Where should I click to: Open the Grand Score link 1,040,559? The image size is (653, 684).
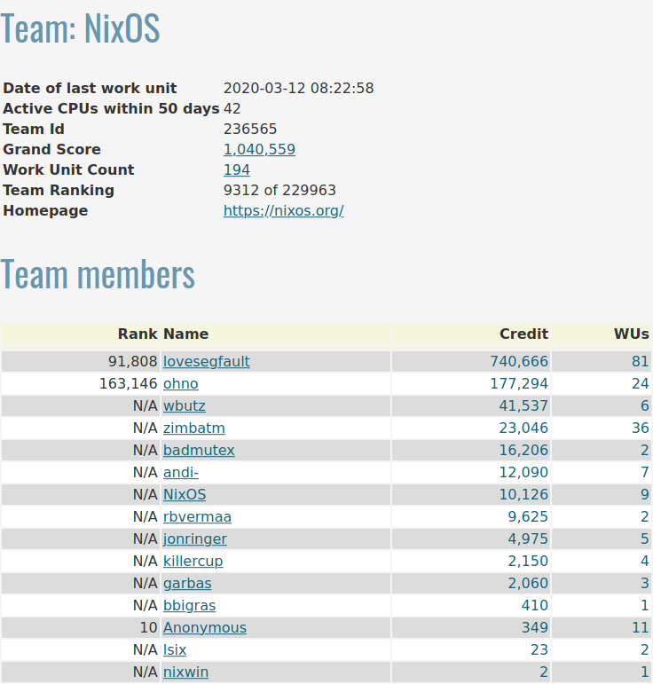click(x=259, y=150)
